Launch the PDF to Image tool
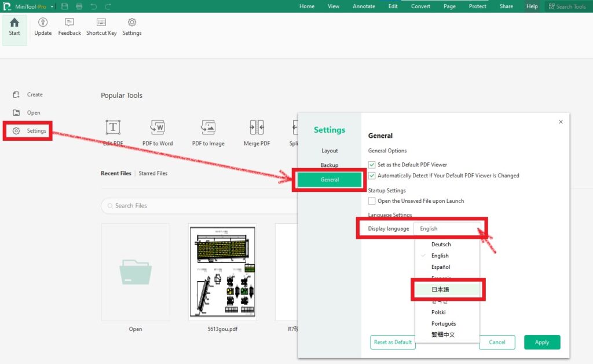Viewport: 593px width, 364px height. [208, 132]
